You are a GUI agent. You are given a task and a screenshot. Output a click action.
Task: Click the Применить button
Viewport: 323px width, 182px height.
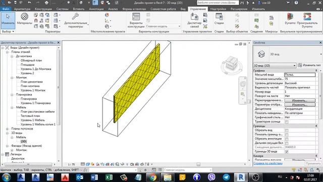[x=313, y=163]
